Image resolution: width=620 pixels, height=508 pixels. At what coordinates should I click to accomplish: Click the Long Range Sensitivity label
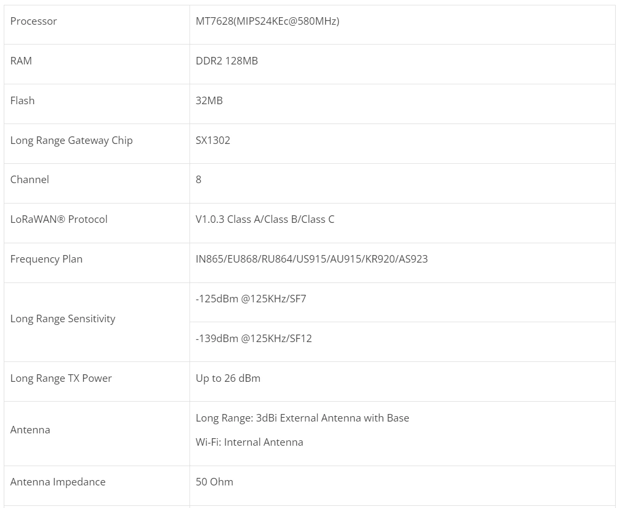63,319
